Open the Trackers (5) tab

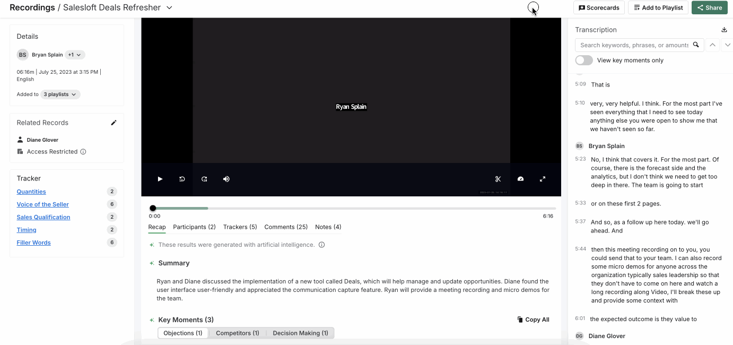click(240, 227)
